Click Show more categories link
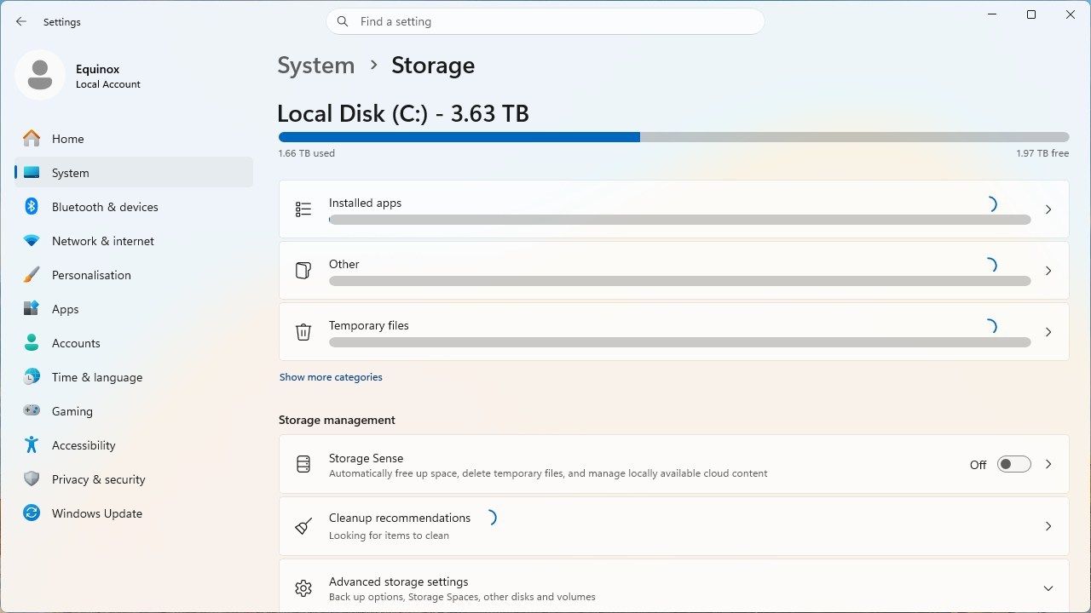This screenshot has width=1091, height=613. 331,377
